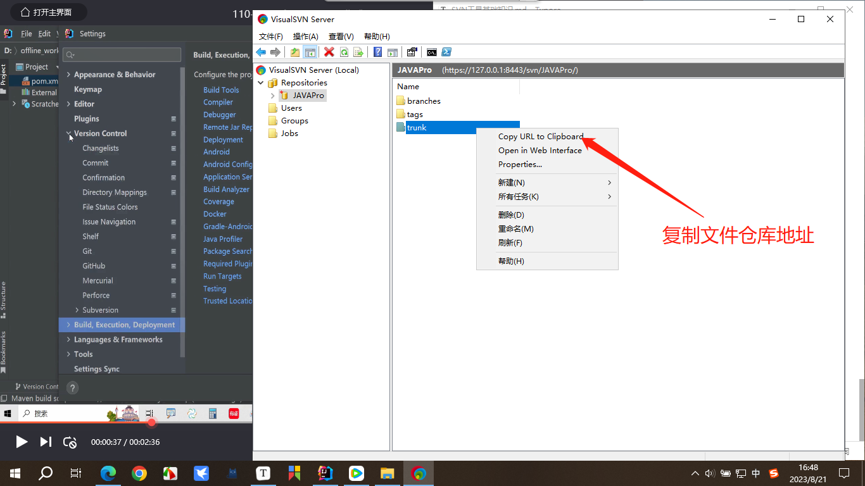Open the command prompt toolbar icon

[431, 52]
